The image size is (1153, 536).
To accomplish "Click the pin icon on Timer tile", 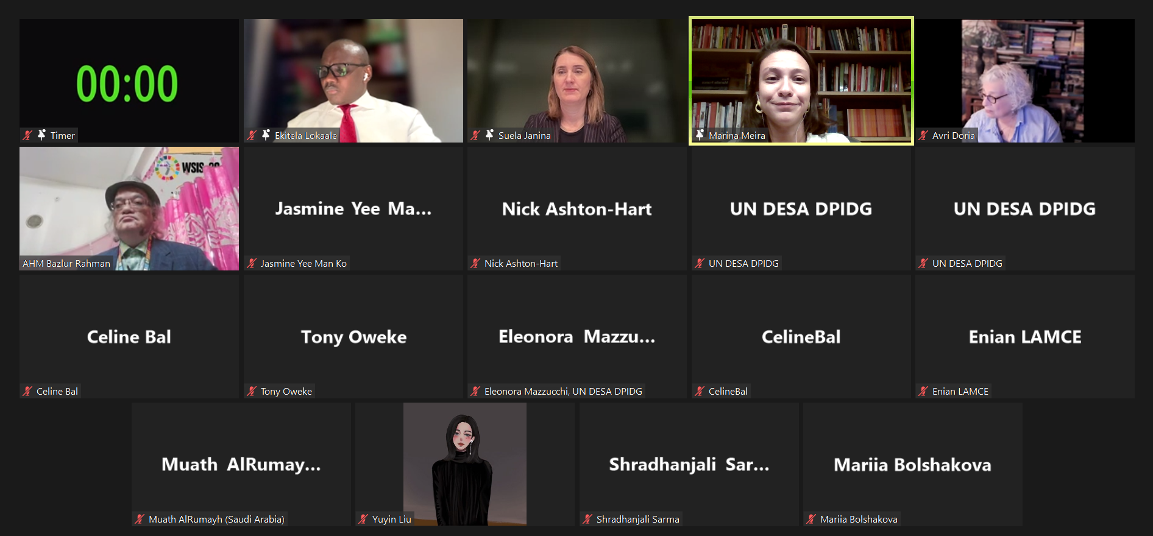I will point(41,135).
